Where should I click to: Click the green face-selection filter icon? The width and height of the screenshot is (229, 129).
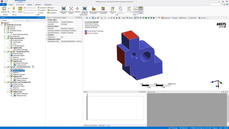coord(146,18)
